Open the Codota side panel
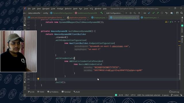The width and height of the screenshot is (184, 103). click(x=182, y=29)
